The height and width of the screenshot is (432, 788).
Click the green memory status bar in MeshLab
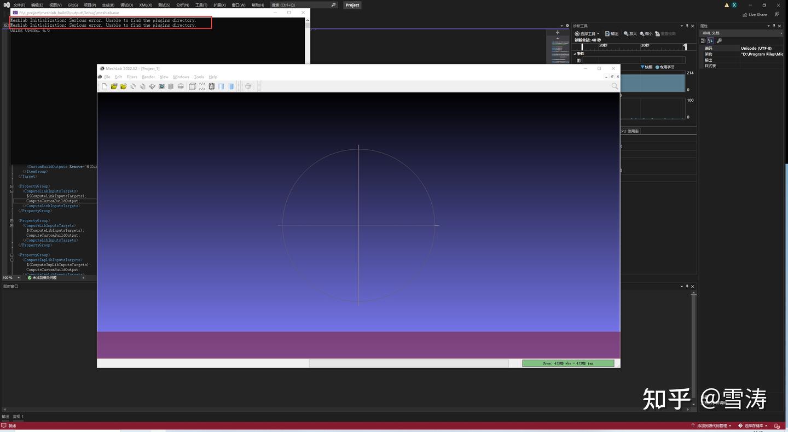click(568, 363)
